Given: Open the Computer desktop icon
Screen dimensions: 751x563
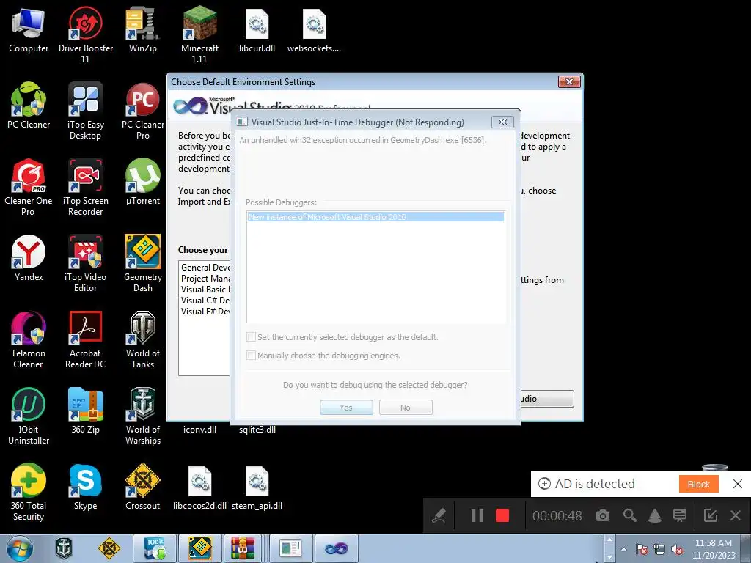Looking at the screenshot, I should [29, 30].
